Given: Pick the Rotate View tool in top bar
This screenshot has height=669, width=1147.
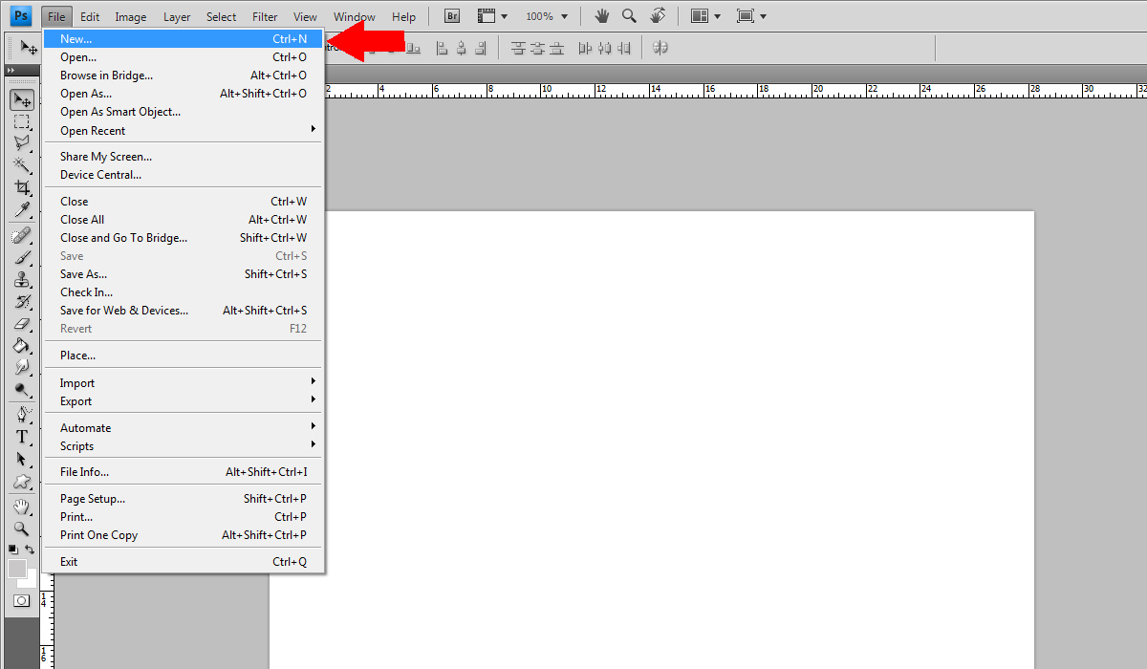Looking at the screenshot, I should click(x=658, y=16).
